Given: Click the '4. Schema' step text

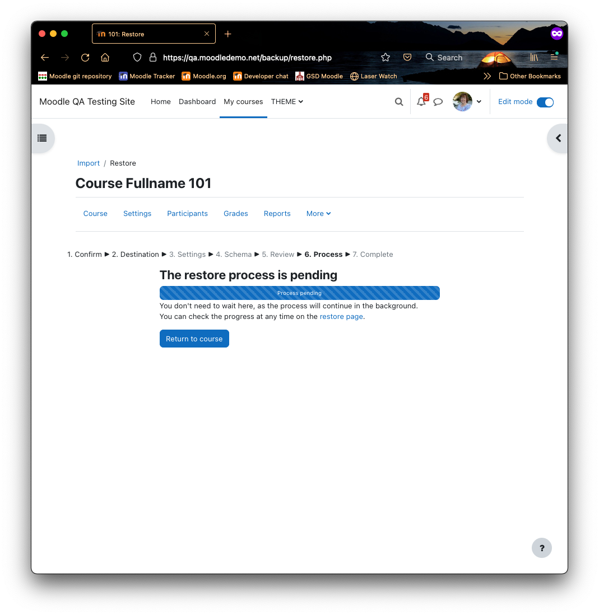Looking at the screenshot, I should [234, 254].
